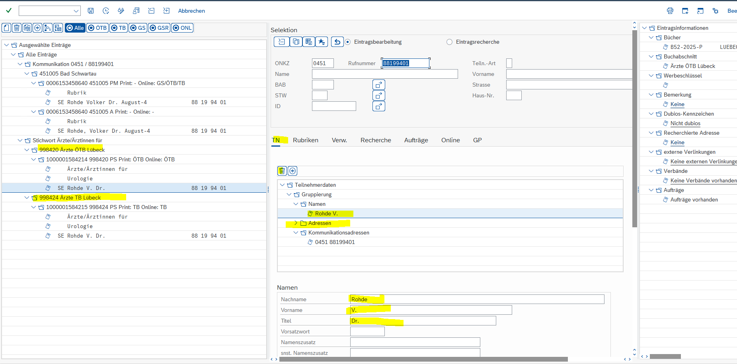Switch to the Aufträge tab
Viewport: 737px width, 364px height.
pyautogui.click(x=416, y=140)
